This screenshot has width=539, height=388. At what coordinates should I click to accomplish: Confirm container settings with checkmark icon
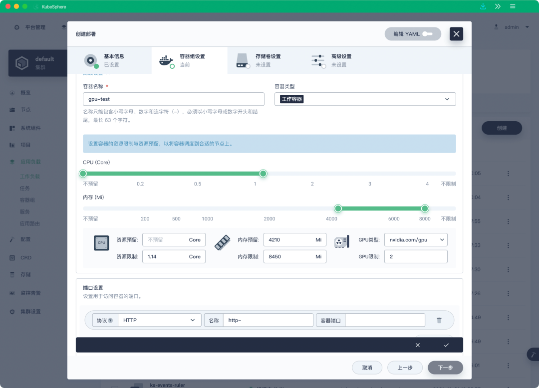446,345
